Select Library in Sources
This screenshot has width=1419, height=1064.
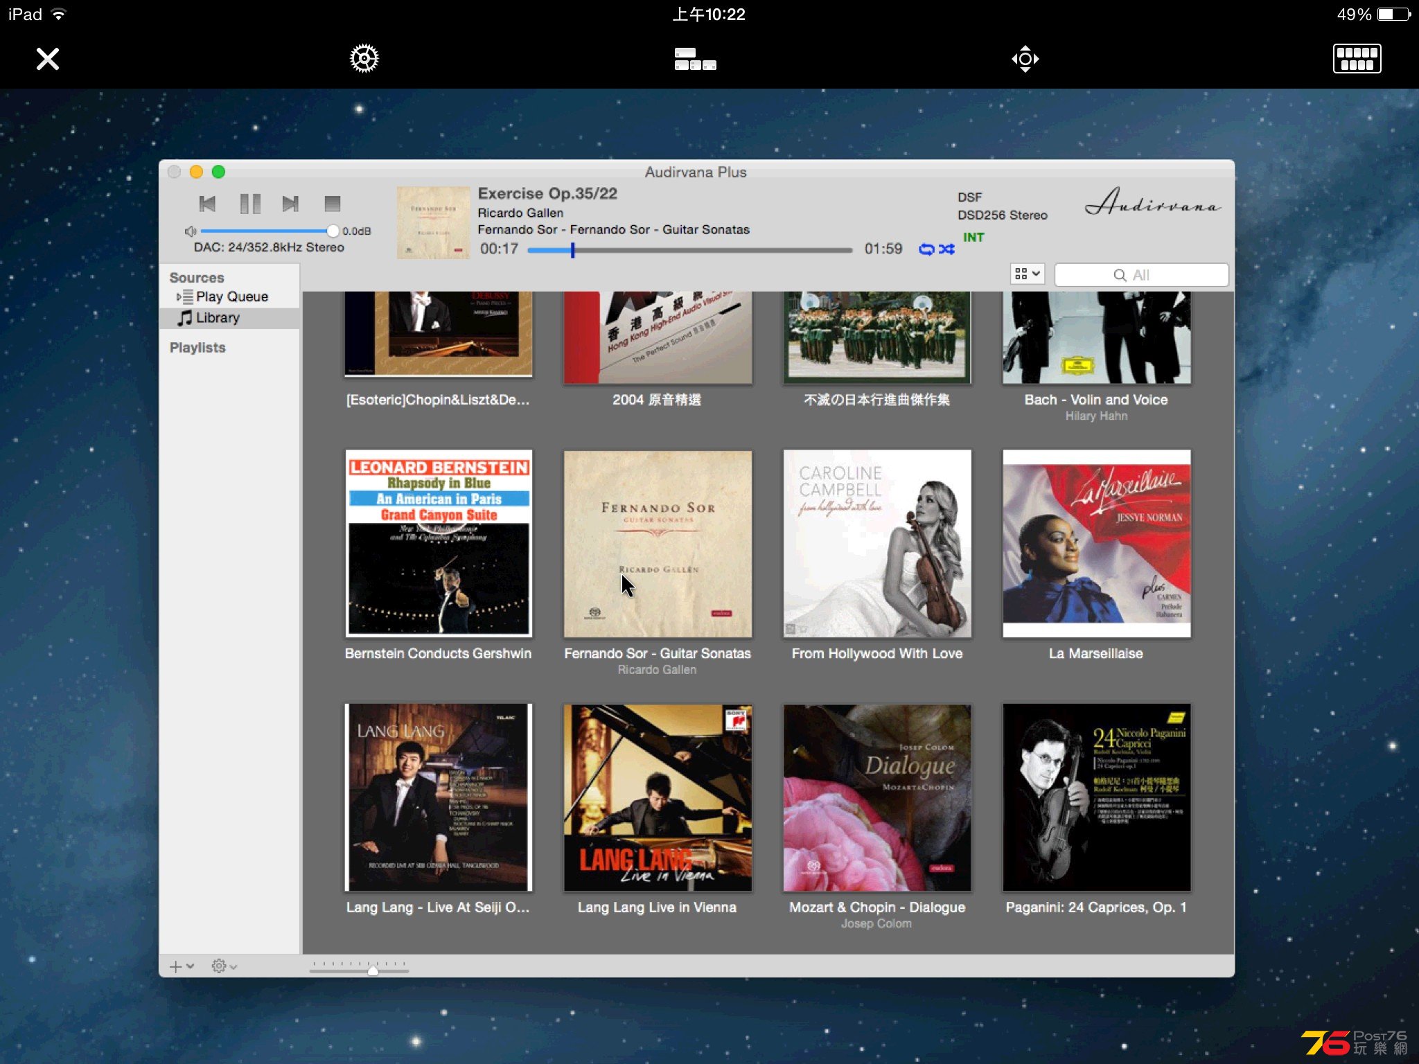pos(229,318)
